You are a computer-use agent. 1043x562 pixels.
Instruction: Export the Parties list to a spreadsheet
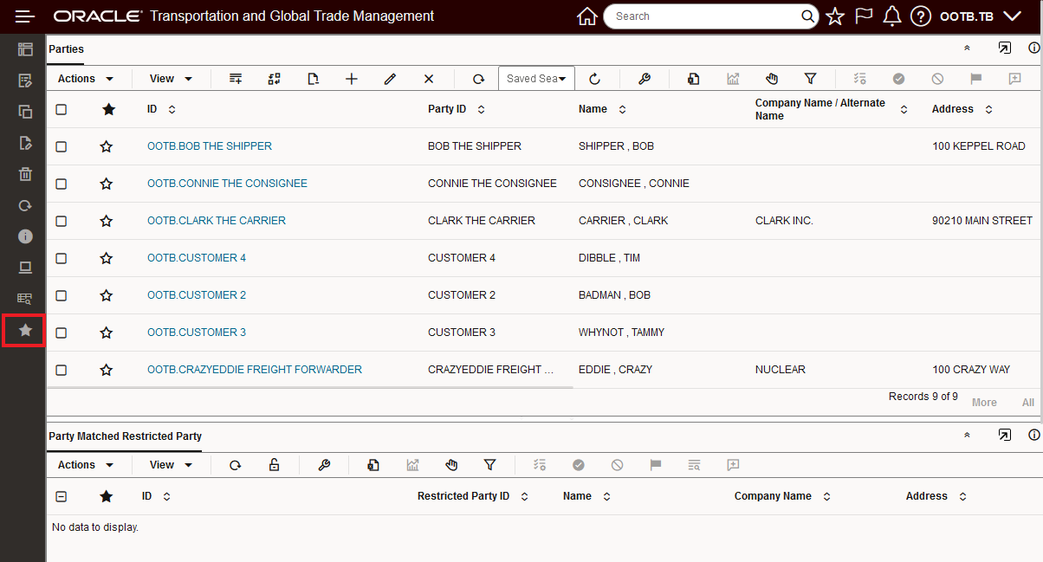[694, 78]
